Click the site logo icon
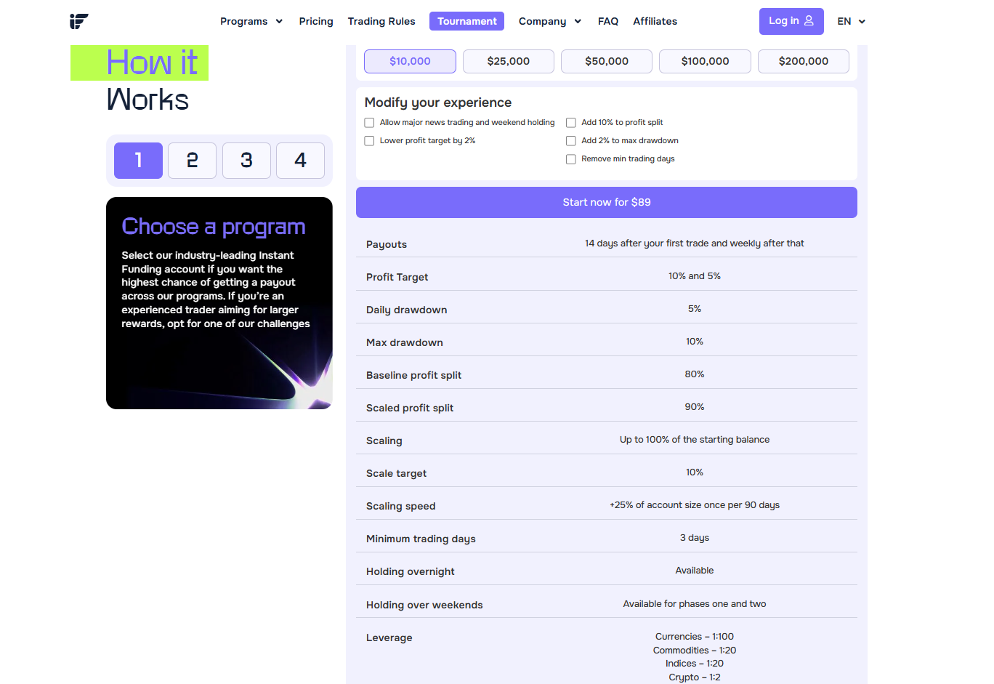 tap(79, 21)
